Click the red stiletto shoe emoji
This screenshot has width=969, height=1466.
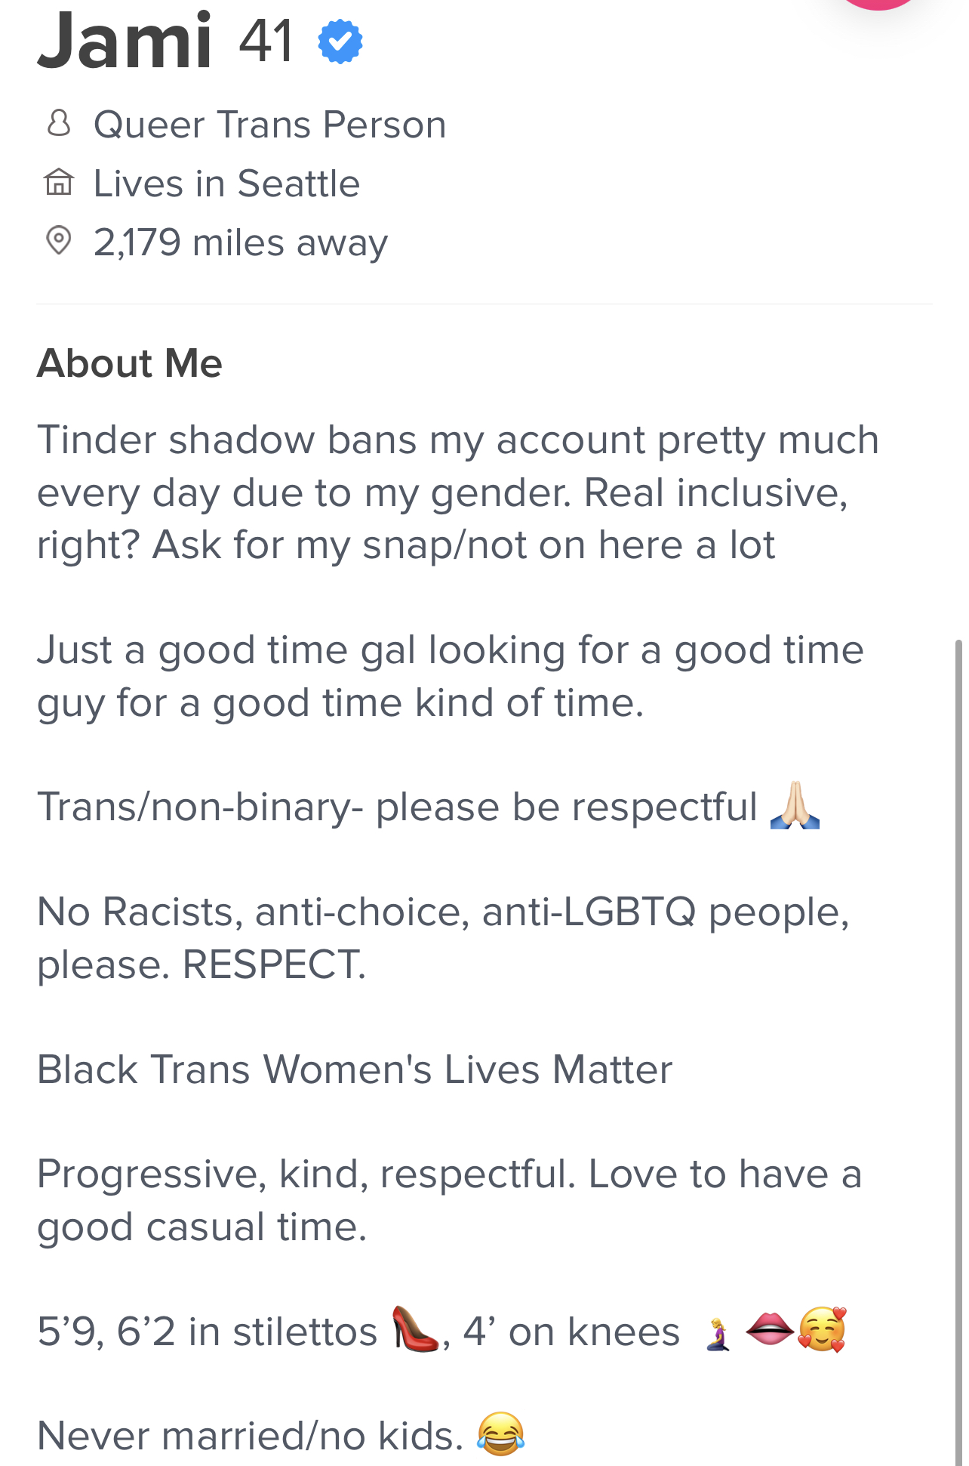(x=415, y=1329)
